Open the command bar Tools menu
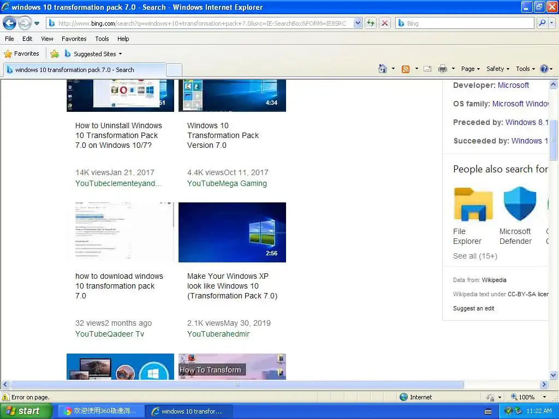 (526, 69)
